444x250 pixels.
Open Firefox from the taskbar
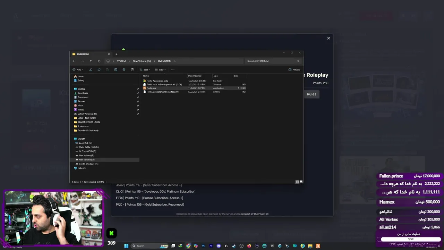tap(249, 246)
